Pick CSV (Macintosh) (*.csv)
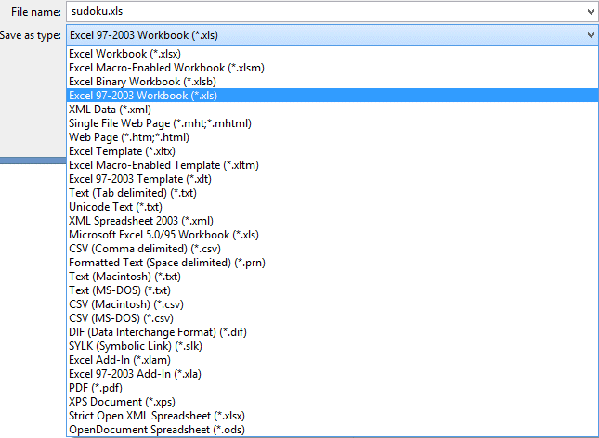Screen dimensions: 599x438 coord(332,304)
